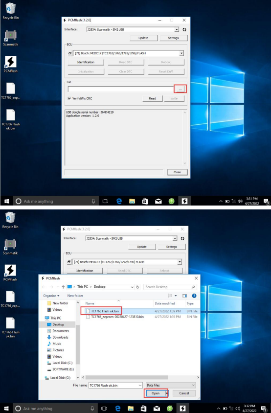Expand the Interface dropdown in upper PCMflash window

177,29
